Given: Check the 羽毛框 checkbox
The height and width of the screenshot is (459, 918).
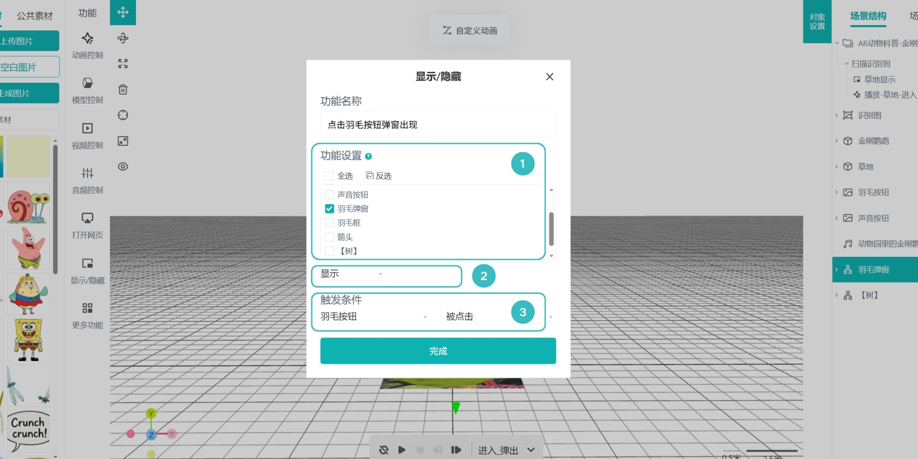Looking at the screenshot, I should 329,223.
